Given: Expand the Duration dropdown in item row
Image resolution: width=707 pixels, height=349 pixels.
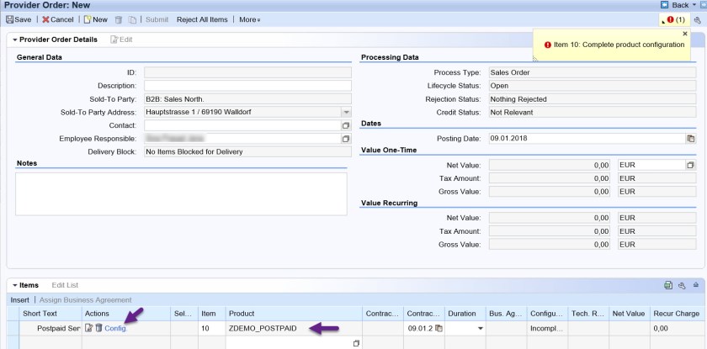Looking at the screenshot, I should click(x=480, y=328).
